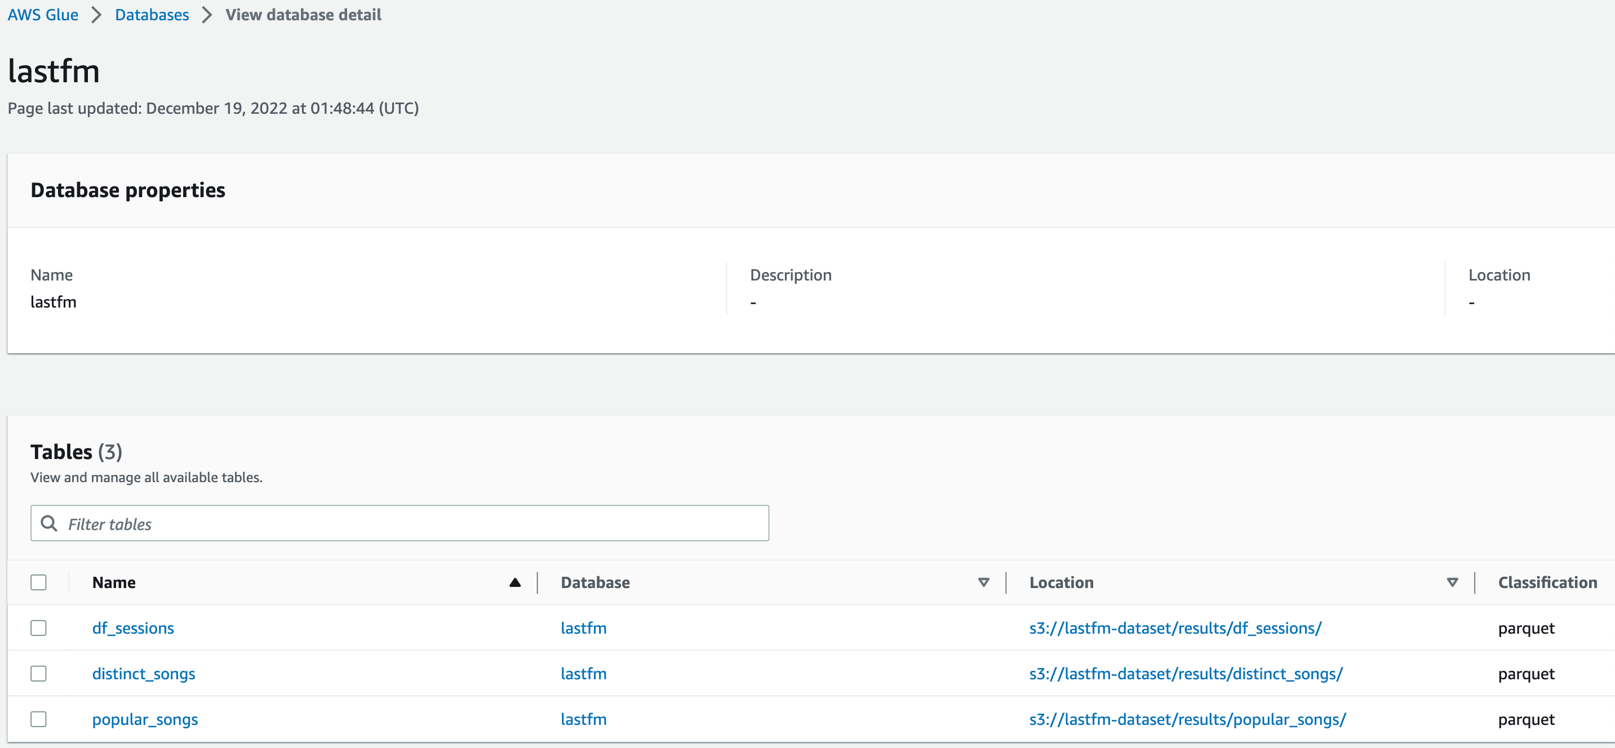Click the Location column sort arrow
This screenshot has height=748, width=1615.
pos(1452,582)
